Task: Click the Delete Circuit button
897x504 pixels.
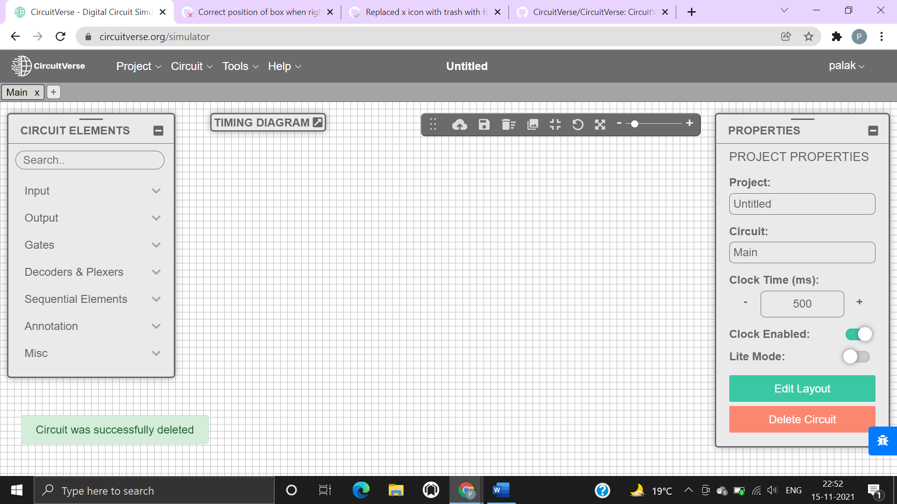Action: 802,420
